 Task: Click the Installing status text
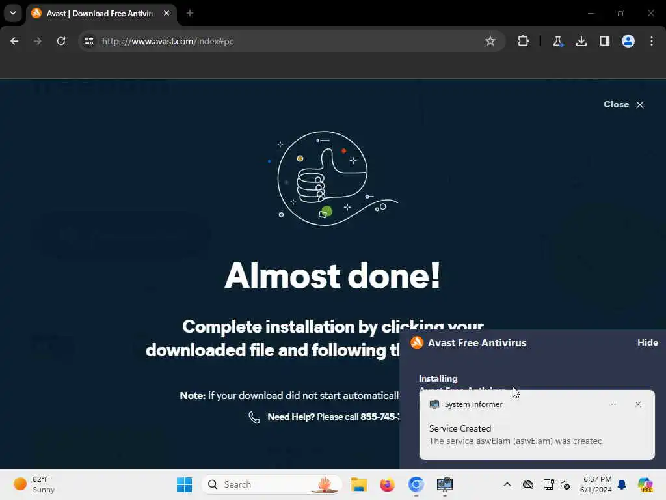[x=438, y=378]
